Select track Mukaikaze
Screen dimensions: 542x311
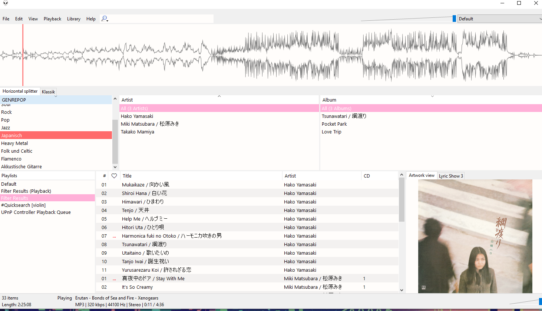tap(247, 185)
